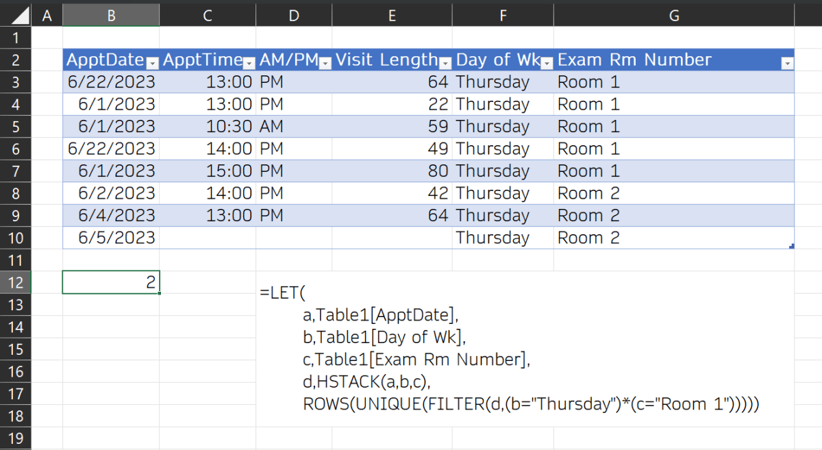
Task: Open the ApptTime filter dropdown
Action: click(x=249, y=63)
